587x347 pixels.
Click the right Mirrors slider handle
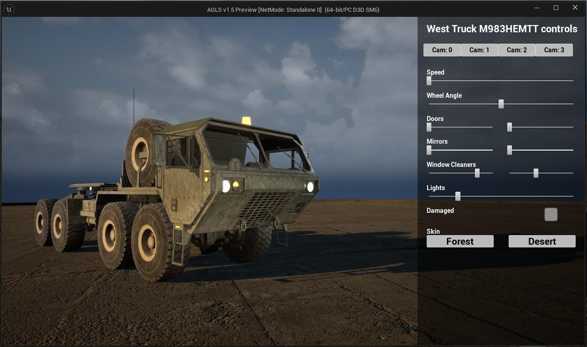click(510, 150)
